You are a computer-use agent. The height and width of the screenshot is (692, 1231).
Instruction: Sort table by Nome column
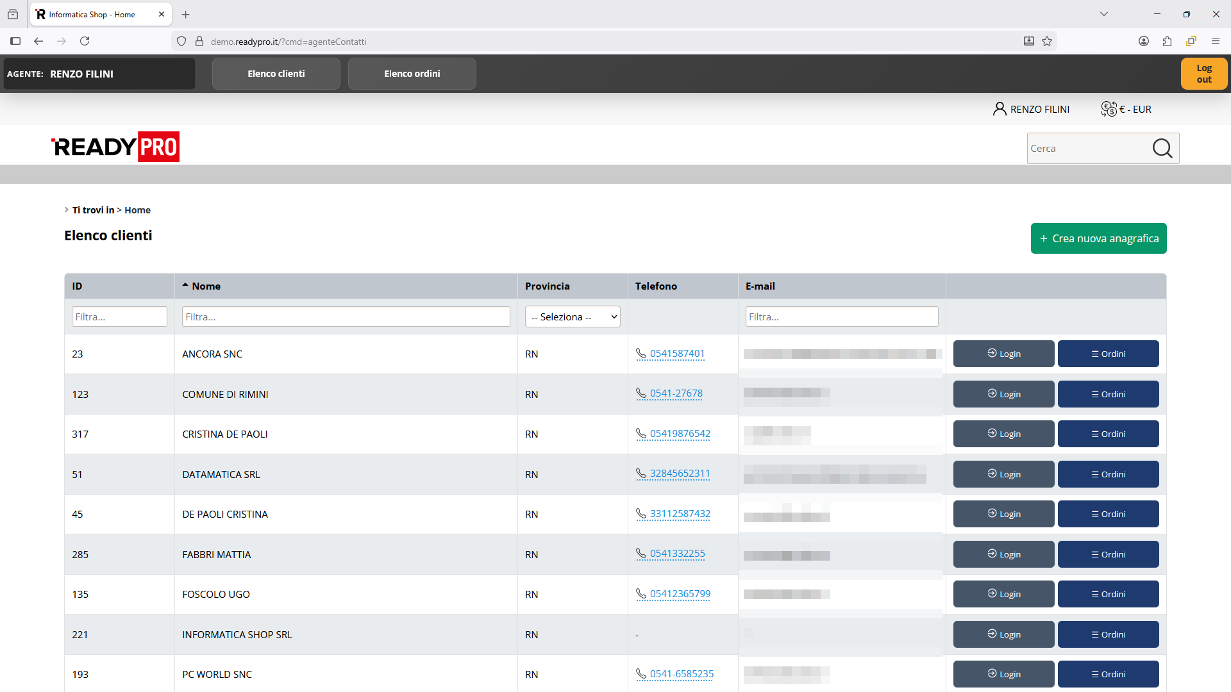pyautogui.click(x=206, y=286)
